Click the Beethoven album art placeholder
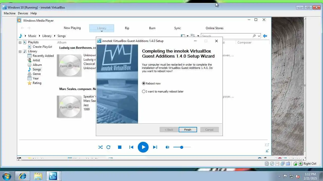 (x=69, y=66)
